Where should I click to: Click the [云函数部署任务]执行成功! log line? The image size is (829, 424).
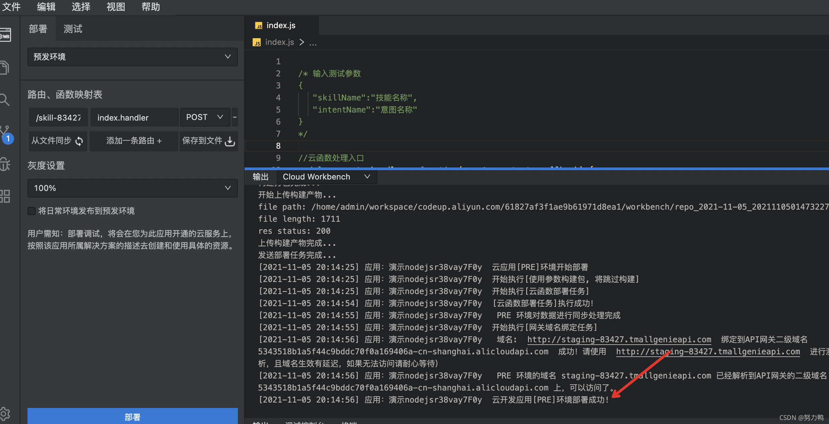[x=543, y=303]
